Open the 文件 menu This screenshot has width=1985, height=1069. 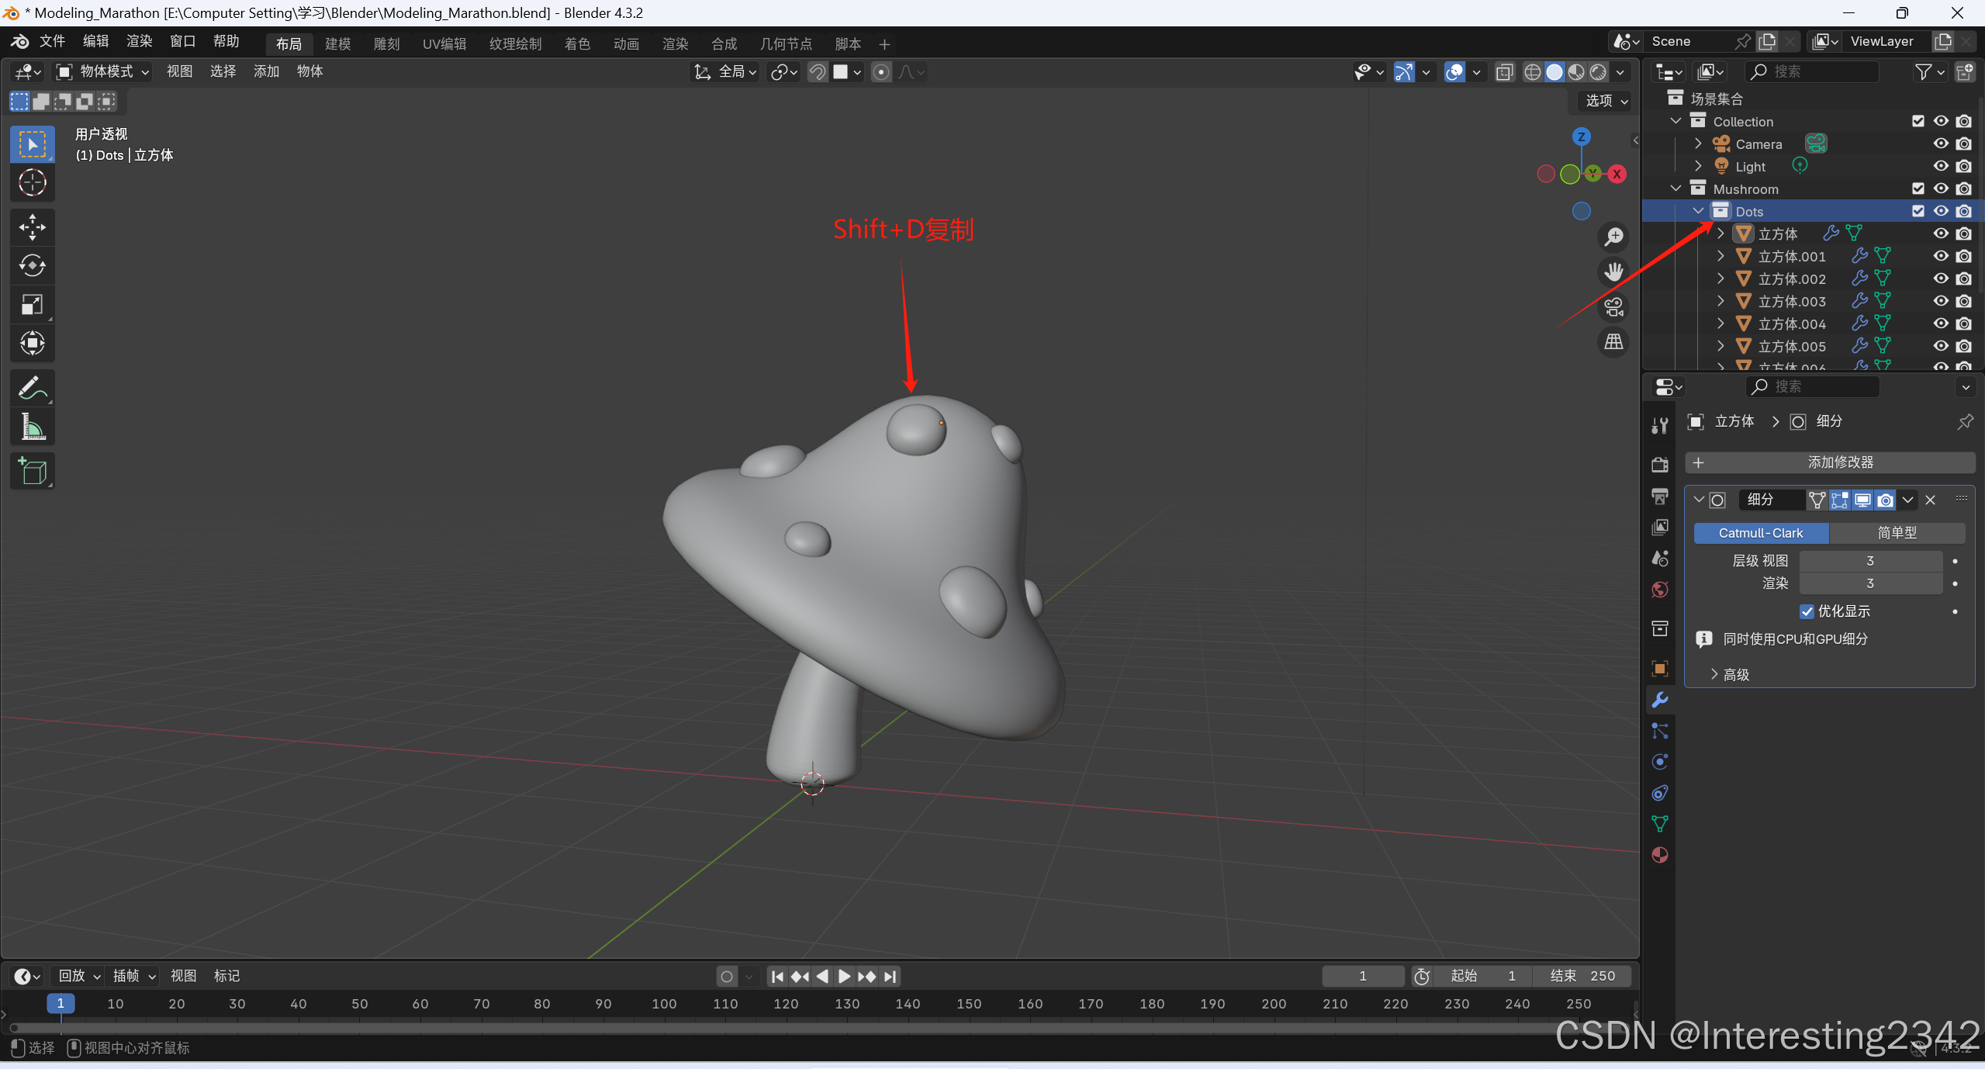[x=52, y=41]
